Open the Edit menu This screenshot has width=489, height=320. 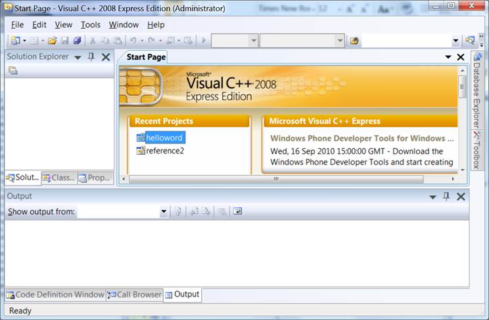[x=39, y=25]
